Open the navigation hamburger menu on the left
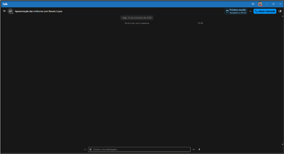 4,11
